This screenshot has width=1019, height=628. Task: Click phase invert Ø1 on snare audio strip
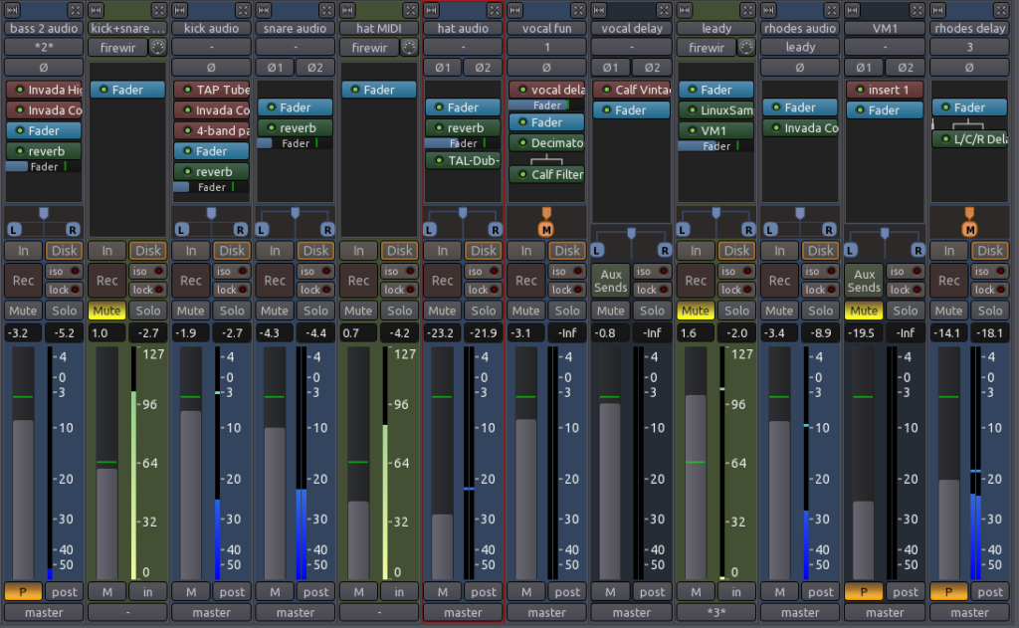tap(275, 67)
